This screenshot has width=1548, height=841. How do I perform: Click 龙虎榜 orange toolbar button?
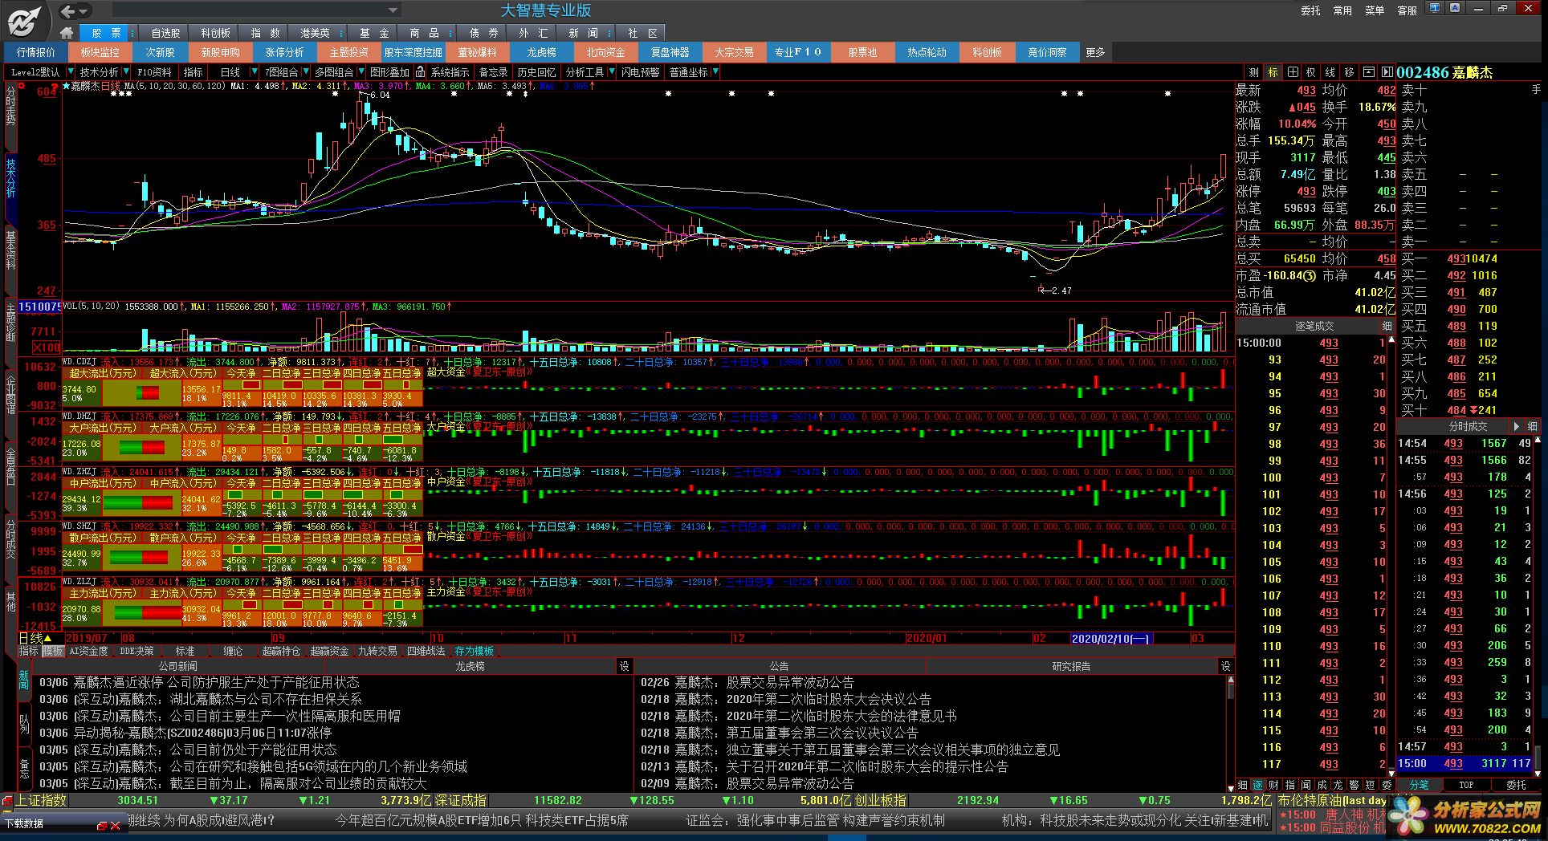541,52
